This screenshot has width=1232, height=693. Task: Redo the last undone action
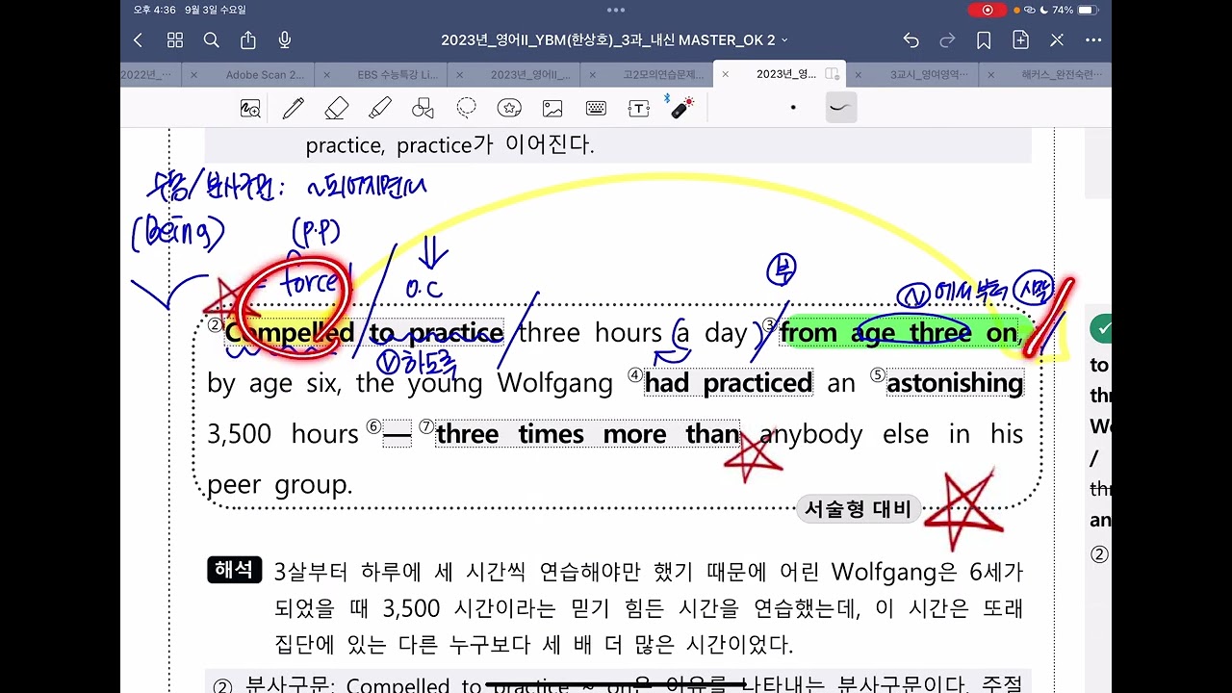(x=947, y=39)
